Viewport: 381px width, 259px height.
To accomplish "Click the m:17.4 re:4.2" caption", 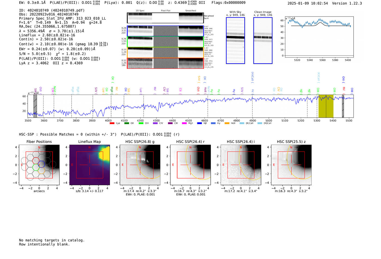I will (x=140, y=191).
